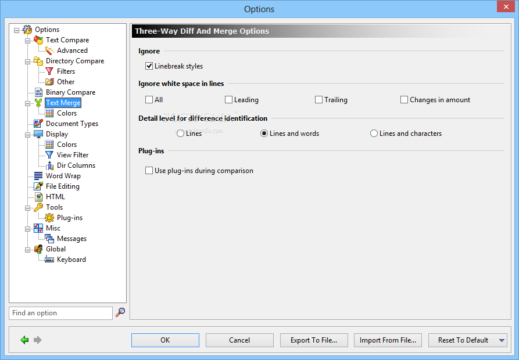Enable the Trailing white space checkbox
Image resolution: width=519 pixels, height=360 pixels.
[x=318, y=100]
